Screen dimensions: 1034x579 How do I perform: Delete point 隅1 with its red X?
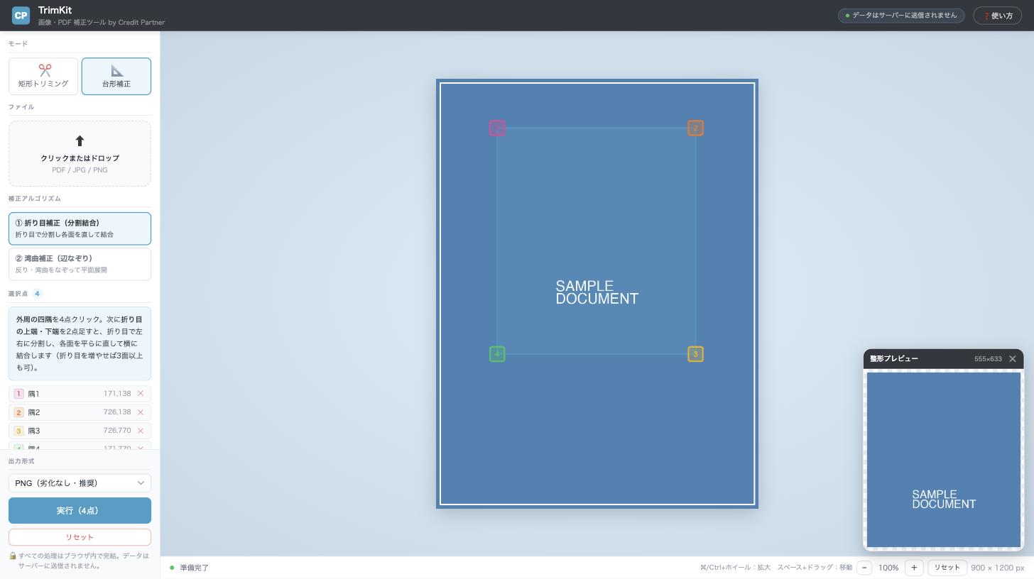click(141, 393)
